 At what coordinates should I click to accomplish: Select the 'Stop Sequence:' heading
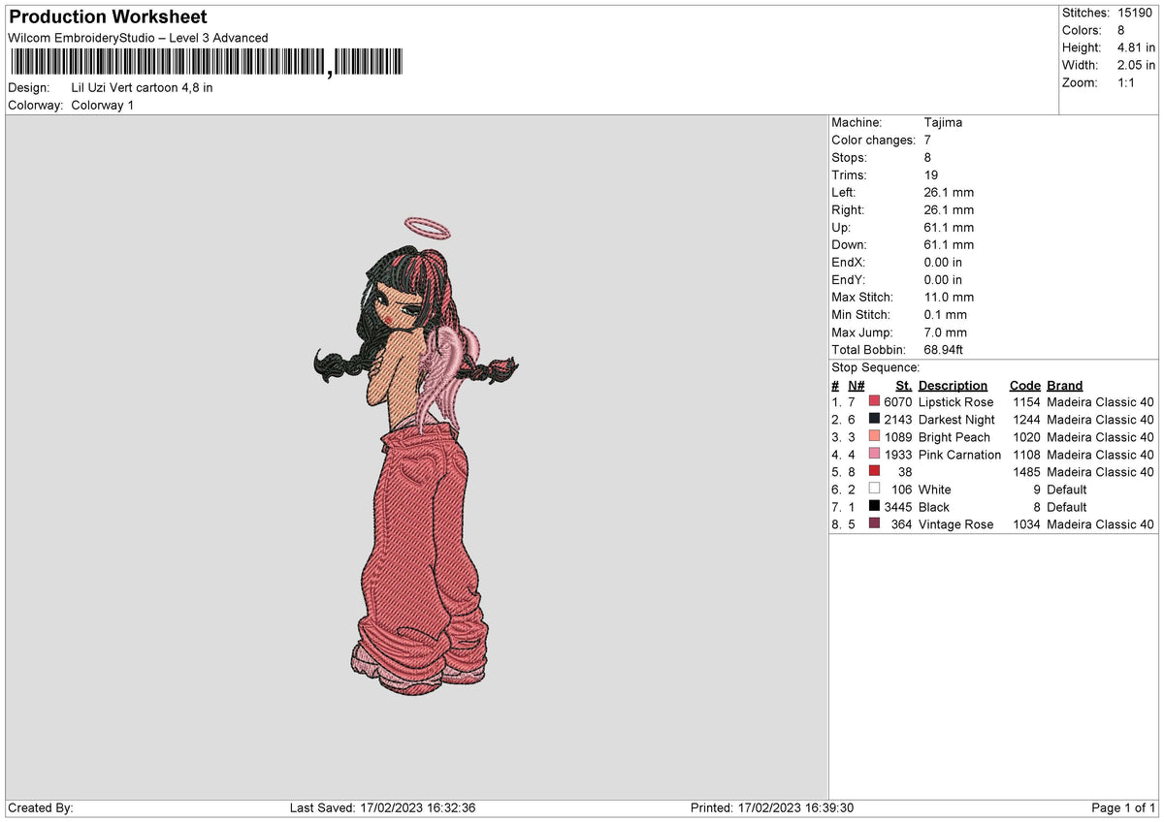(876, 367)
